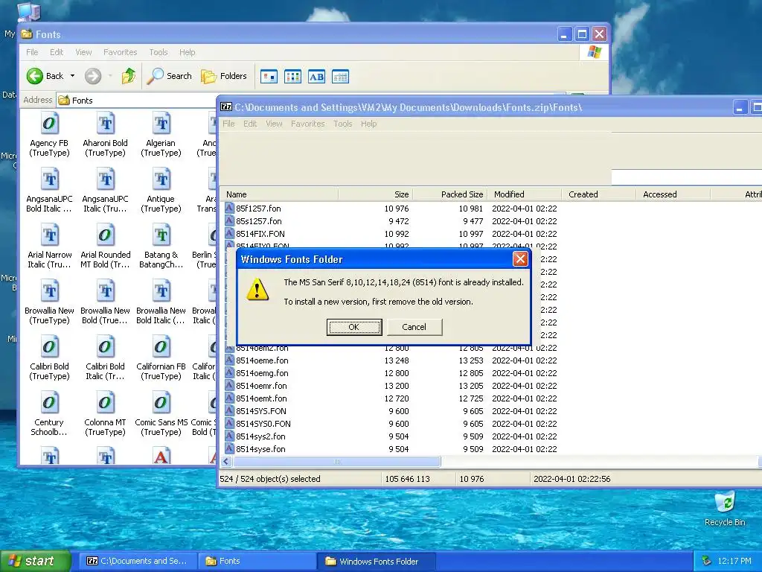The image size is (762, 572).
Task: Select file 8514FIX.FON in 7-Zip
Action: [x=260, y=233]
